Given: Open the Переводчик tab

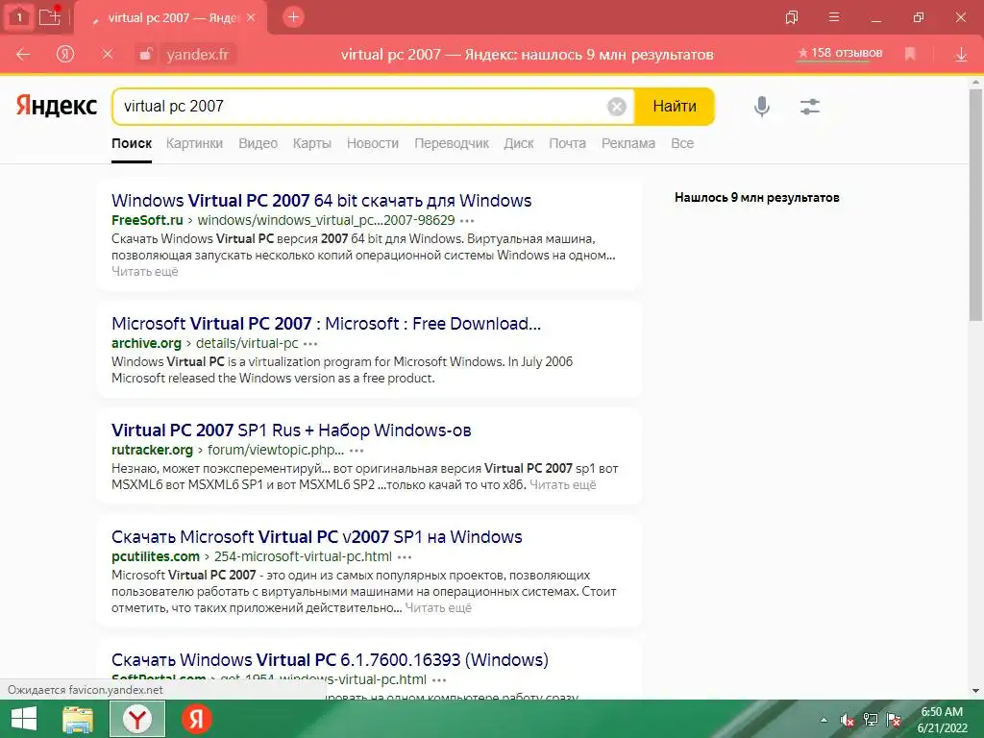Looking at the screenshot, I should pos(452,143).
